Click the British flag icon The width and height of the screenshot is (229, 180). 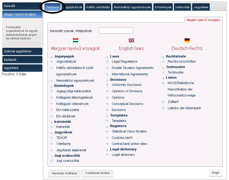131,40
